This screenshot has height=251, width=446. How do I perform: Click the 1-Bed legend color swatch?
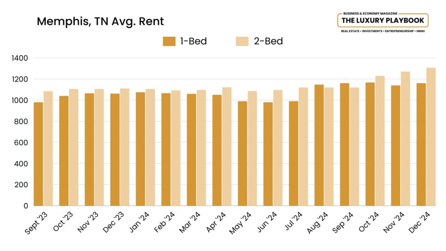point(169,41)
